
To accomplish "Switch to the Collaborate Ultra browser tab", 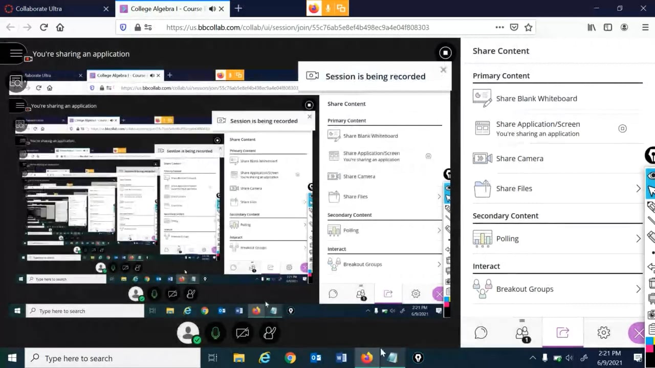I will (x=56, y=9).
